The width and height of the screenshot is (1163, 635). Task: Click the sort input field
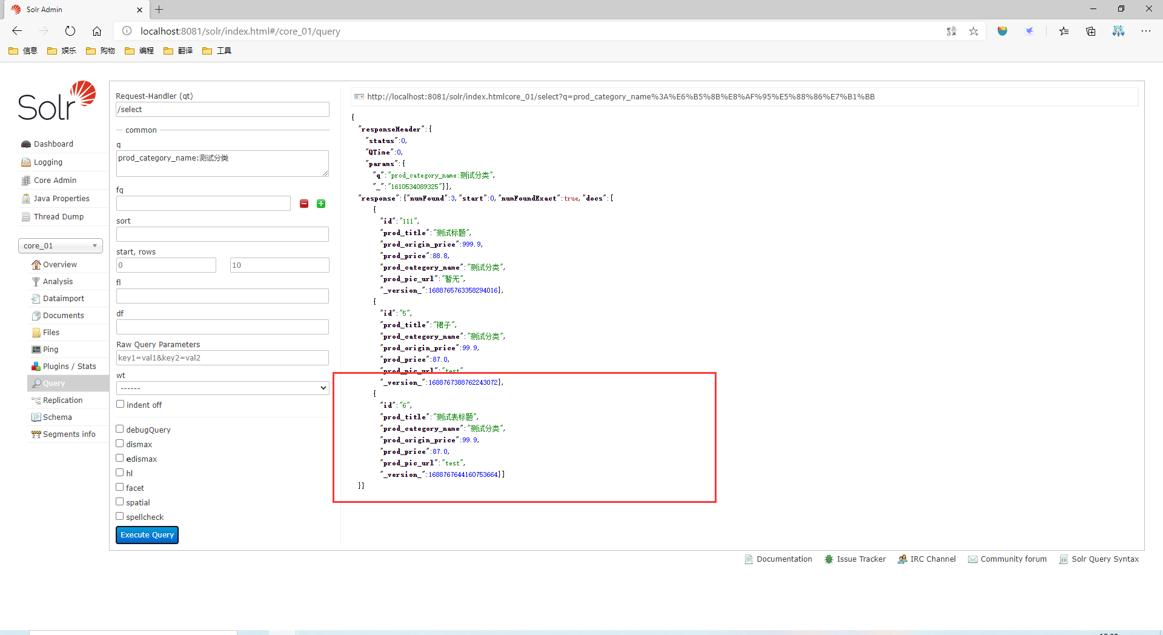pyautogui.click(x=222, y=234)
